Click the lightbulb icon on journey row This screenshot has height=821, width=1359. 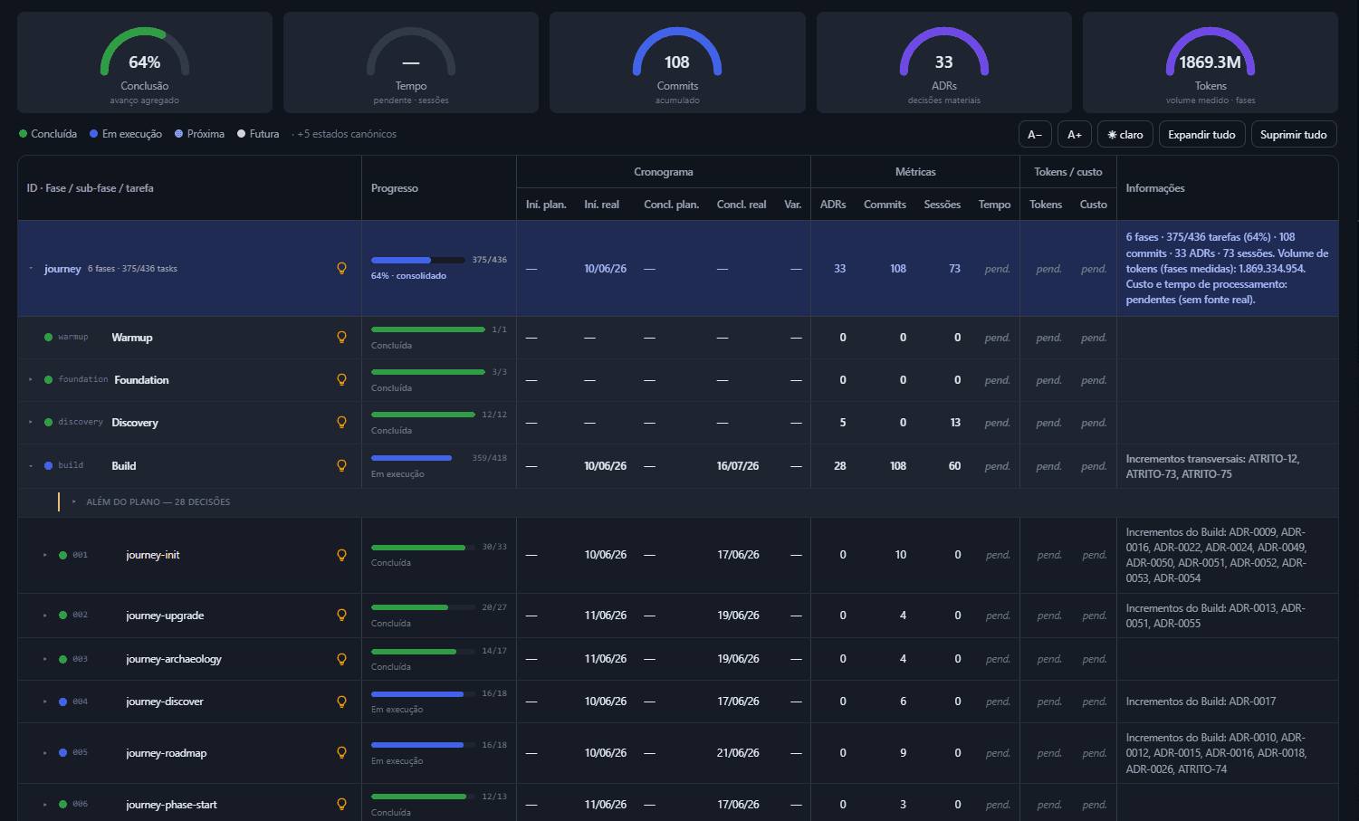tap(341, 268)
